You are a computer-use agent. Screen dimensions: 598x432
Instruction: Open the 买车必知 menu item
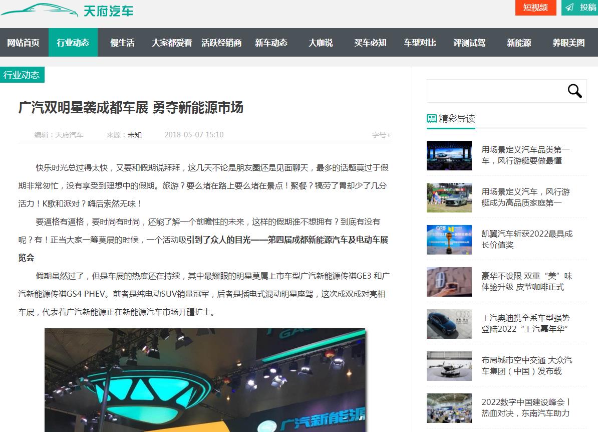coord(370,43)
